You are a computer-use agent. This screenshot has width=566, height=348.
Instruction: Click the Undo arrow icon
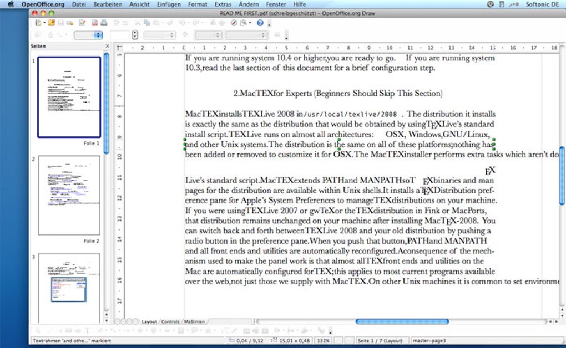182,23
